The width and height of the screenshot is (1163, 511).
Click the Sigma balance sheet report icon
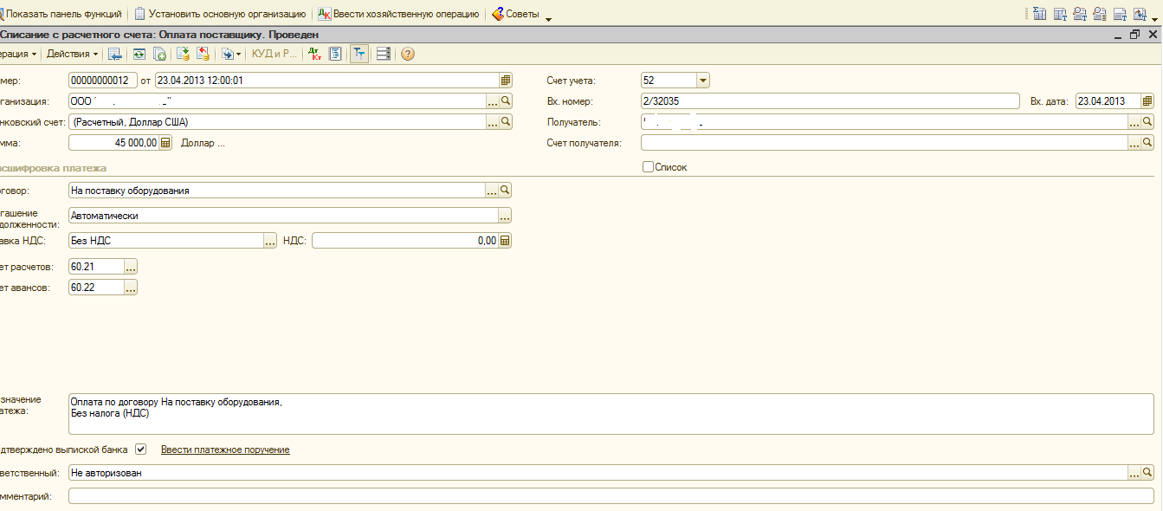pos(1037,14)
